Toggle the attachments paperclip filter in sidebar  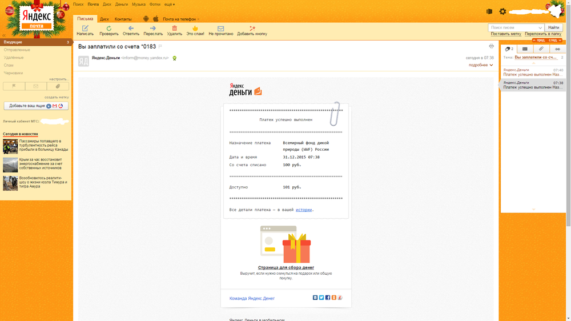click(x=58, y=86)
